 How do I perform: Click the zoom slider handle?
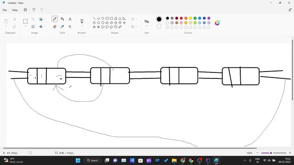[x=271, y=153]
